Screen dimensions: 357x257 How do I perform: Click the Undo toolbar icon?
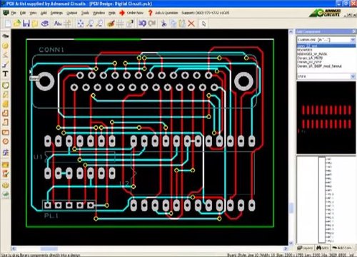(x=142, y=23)
